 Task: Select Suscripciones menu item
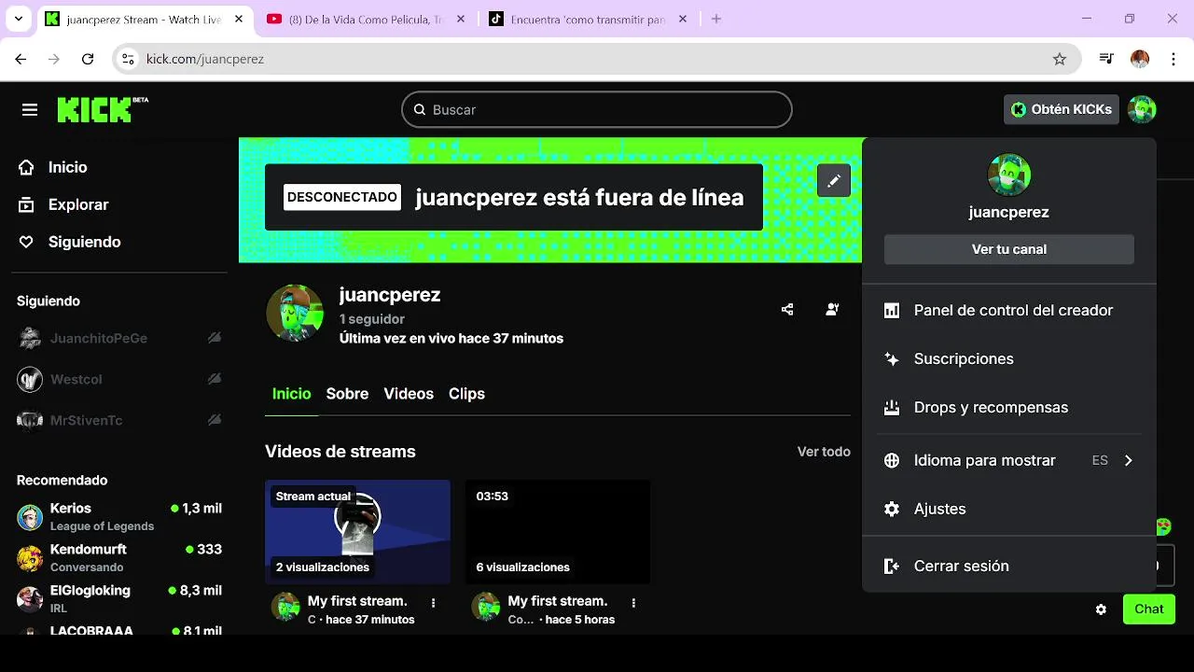(x=1009, y=359)
